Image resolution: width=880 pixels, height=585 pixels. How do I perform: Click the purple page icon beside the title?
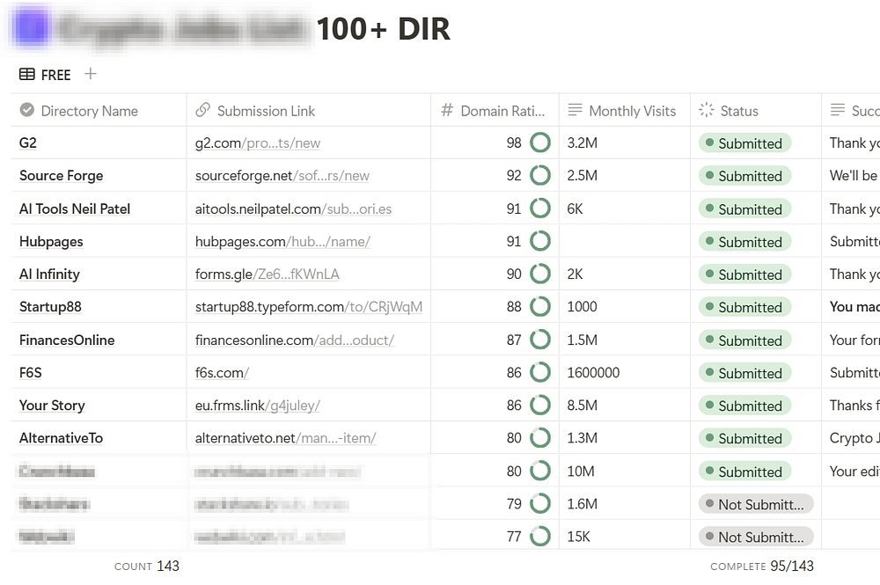(x=31, y=27)
